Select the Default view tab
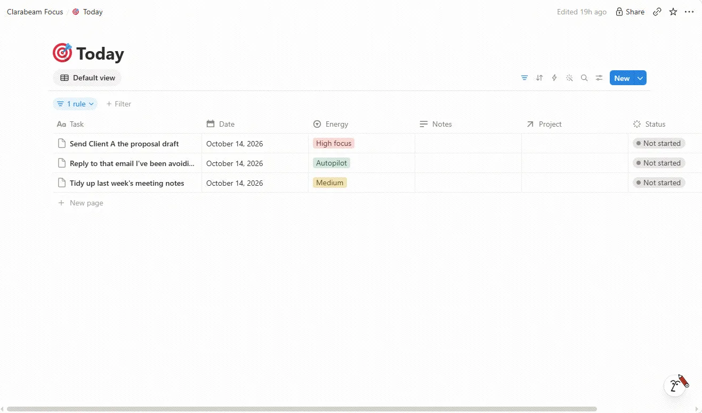The height and width of the screenshot is (413, 702). pos(87,78)
